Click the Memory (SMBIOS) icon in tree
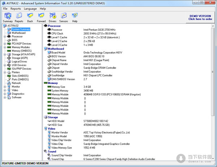 click(x=9, y=51)
